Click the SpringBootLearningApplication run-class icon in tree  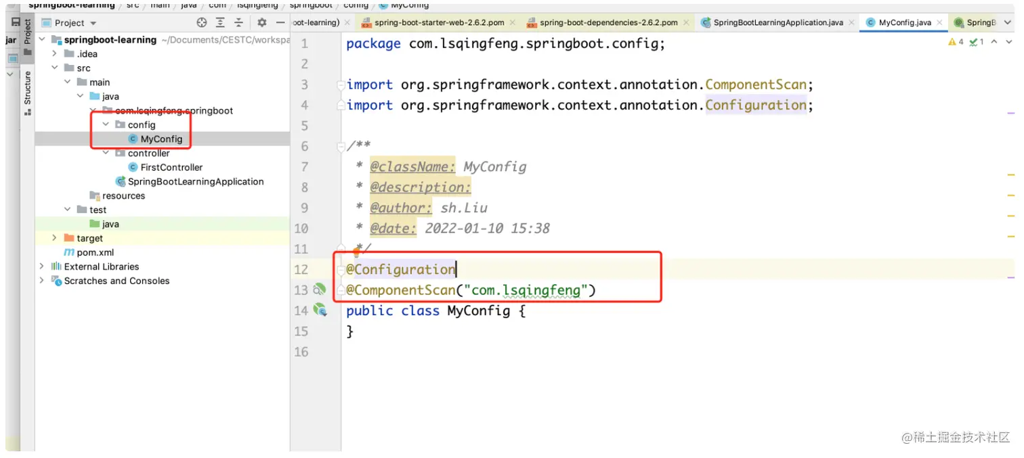coord(121,181)
